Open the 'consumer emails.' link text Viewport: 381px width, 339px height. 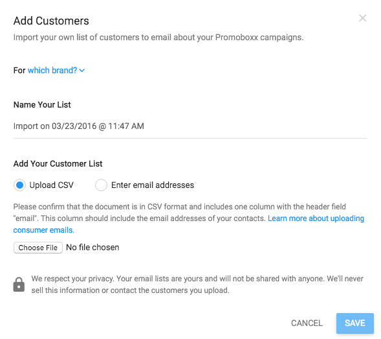pos(44,230)
